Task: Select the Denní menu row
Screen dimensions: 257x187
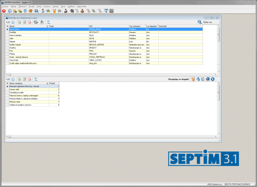Action: pyautogui.click(x=104, y=29)
